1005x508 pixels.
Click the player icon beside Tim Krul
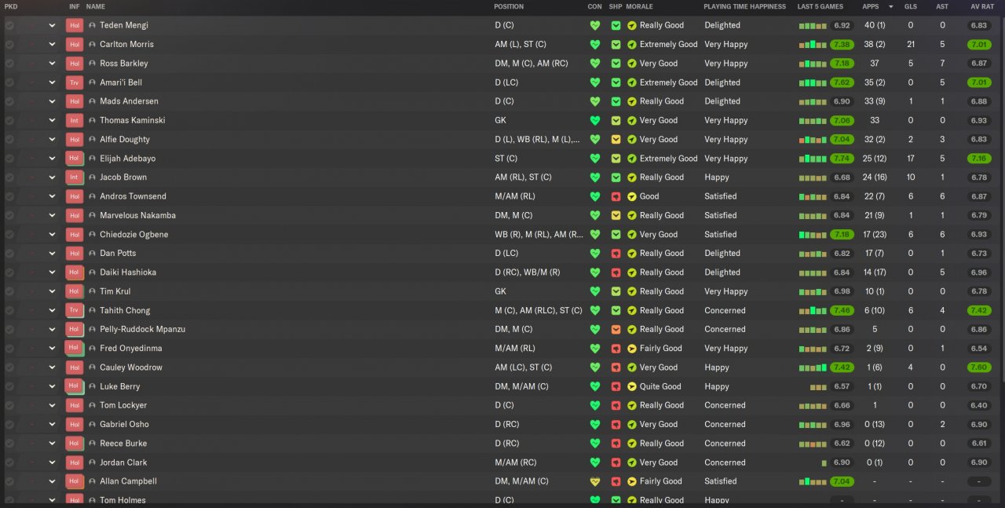(92, 291)
